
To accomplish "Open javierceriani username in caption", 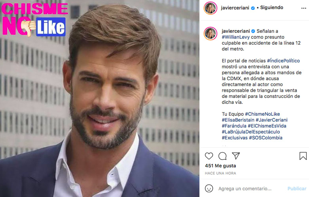I will [x=236, y=31].
